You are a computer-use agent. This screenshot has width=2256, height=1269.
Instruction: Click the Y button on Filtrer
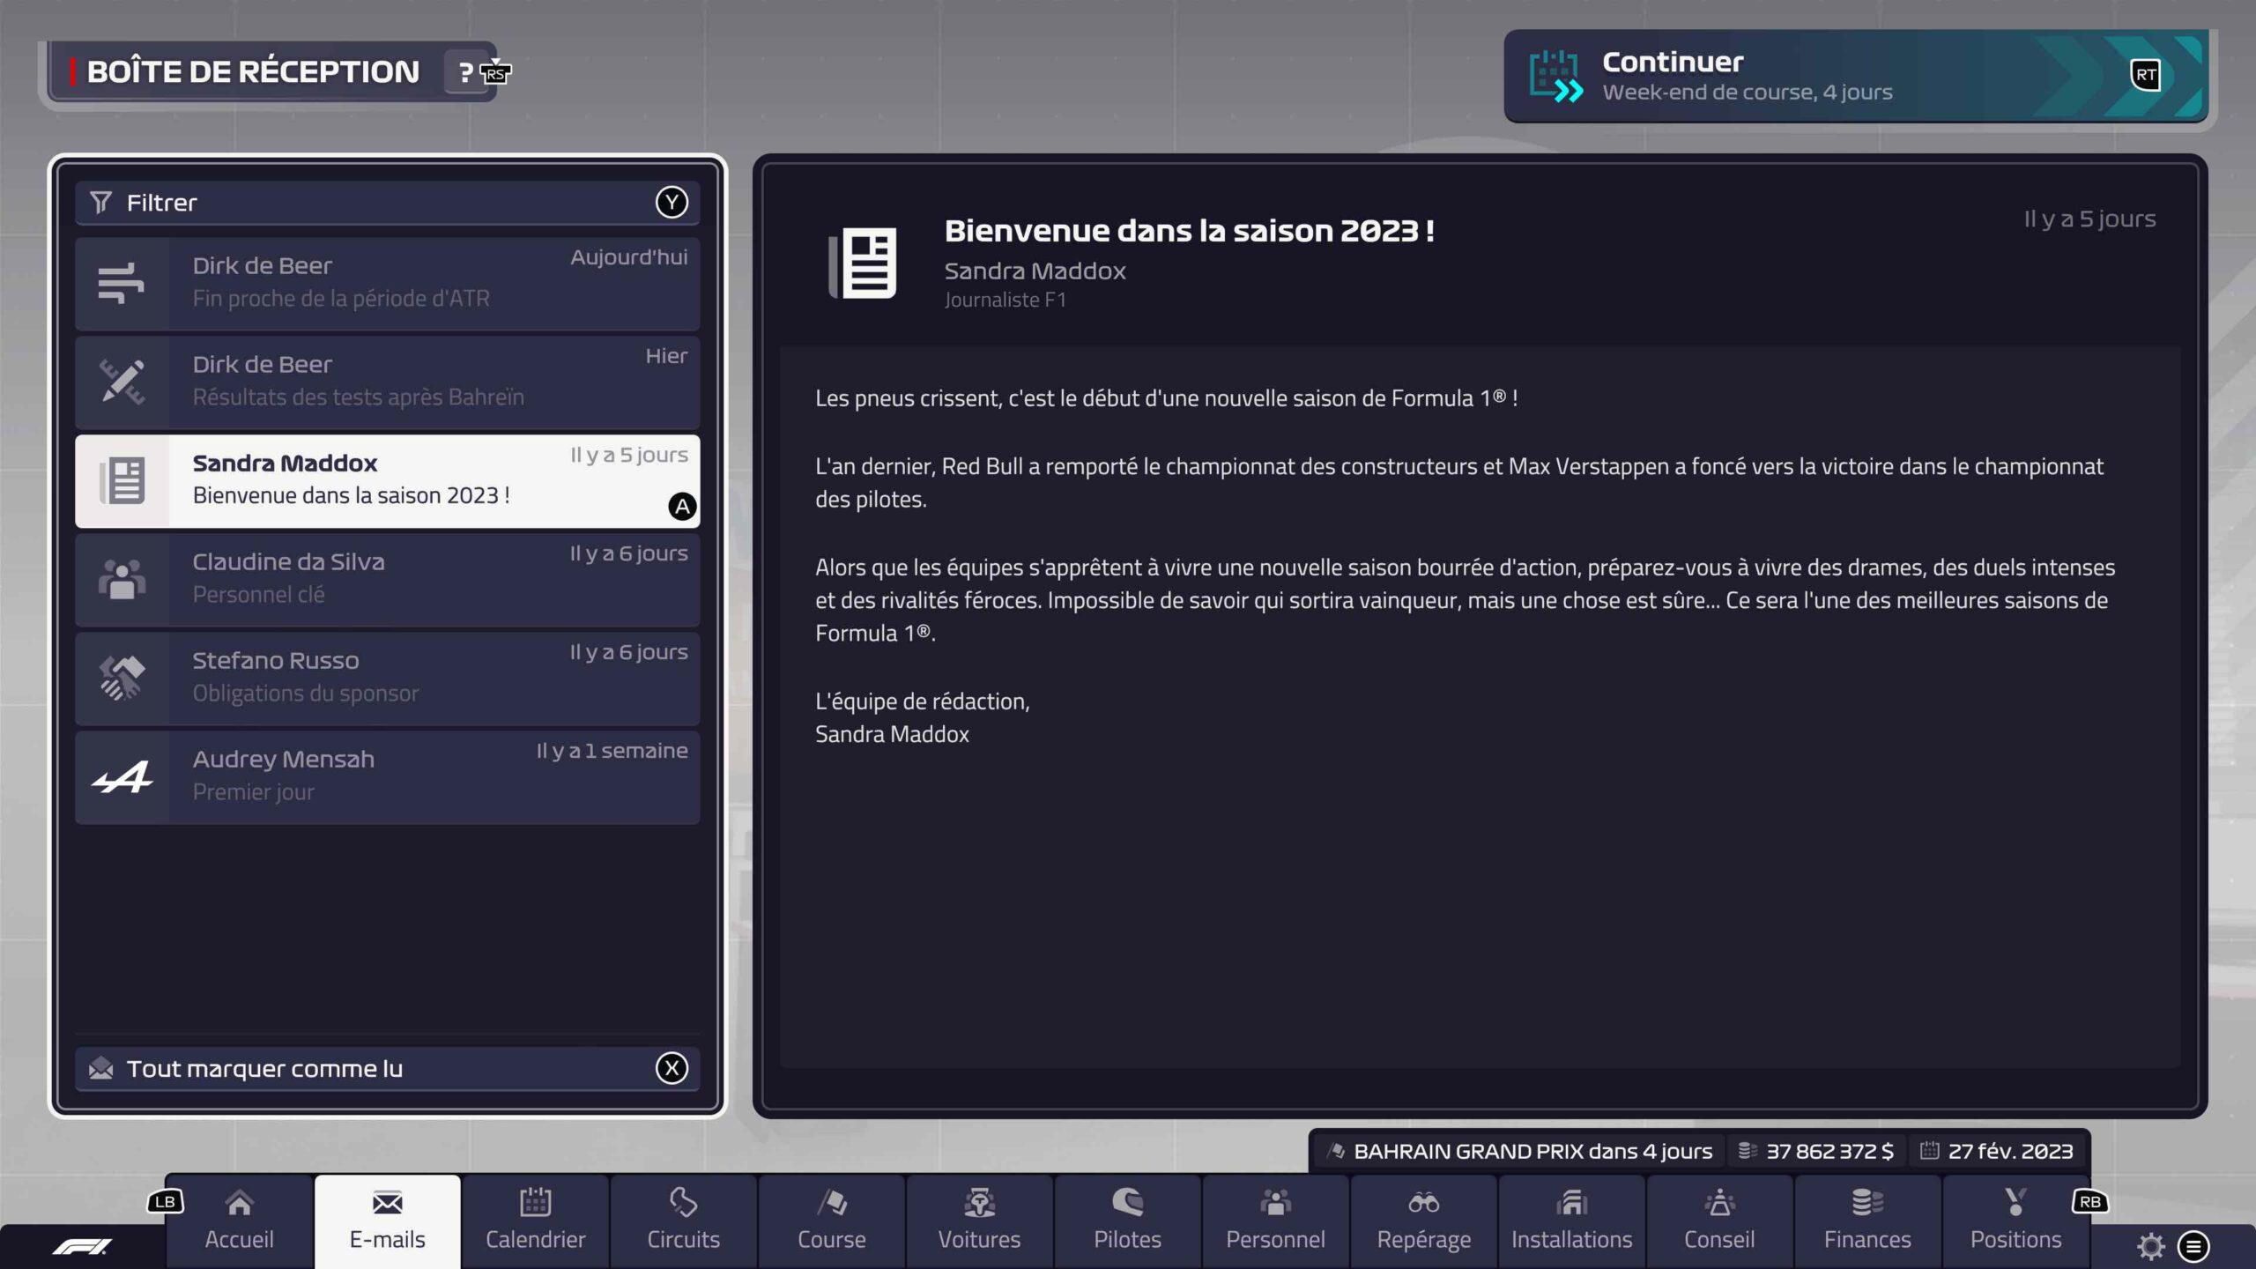(x=672, y=203)
